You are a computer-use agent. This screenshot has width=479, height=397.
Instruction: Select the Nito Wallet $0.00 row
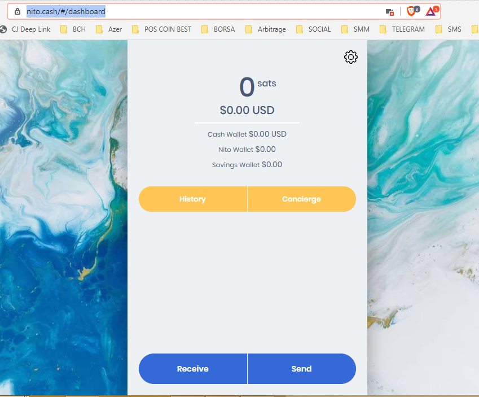click(247, 150)
